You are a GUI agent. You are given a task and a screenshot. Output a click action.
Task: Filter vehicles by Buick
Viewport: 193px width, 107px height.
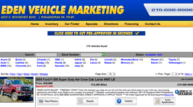pyautogui.click(x=19, y=60)
